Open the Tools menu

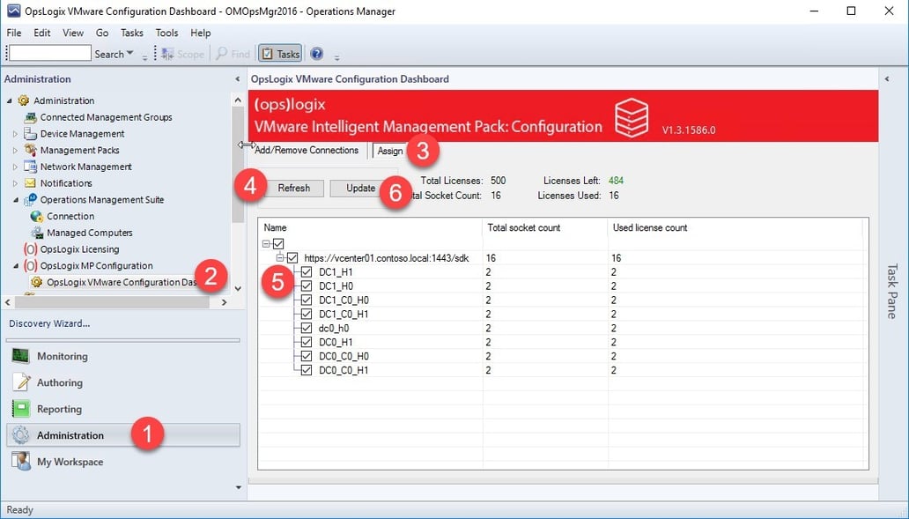(x=166, y=33)
